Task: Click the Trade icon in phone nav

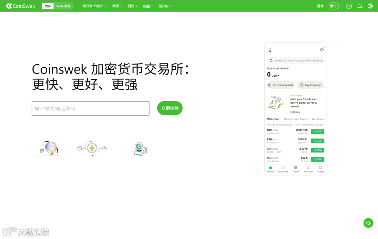Action: 295,168
